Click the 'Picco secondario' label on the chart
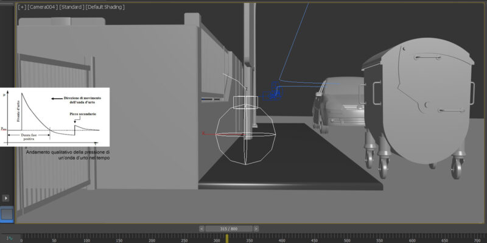 (x=83, y=114)
